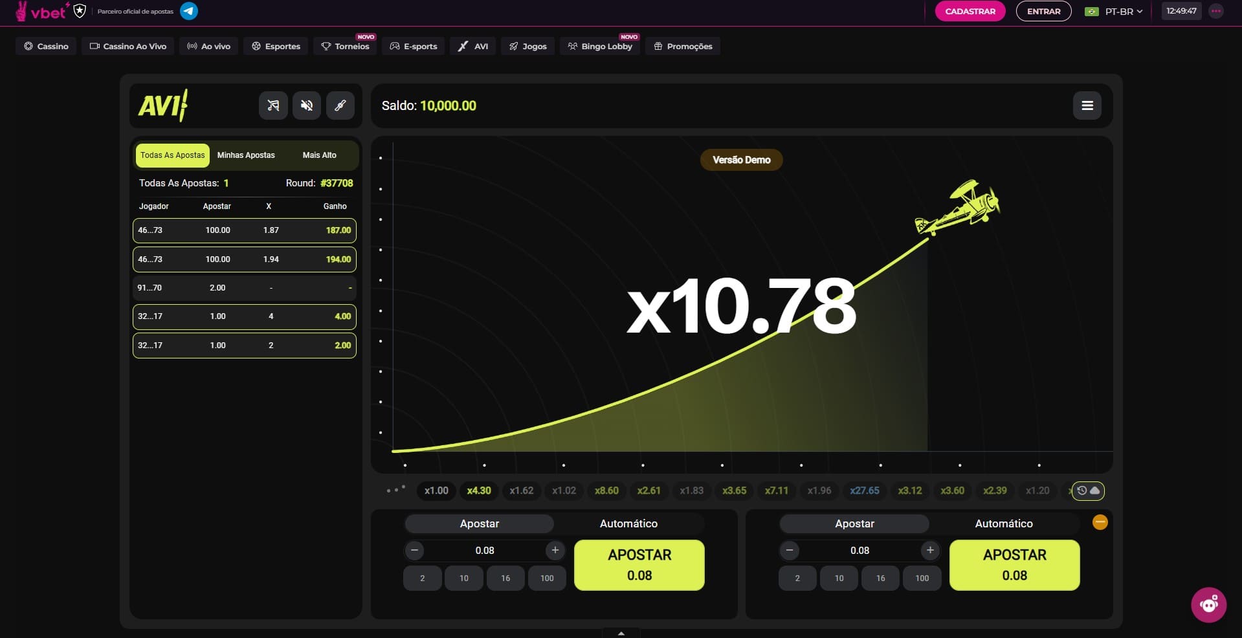This screenshot has height=638, width=1242.
Task: Open the Esportes menu
Action: pos(276,46)
